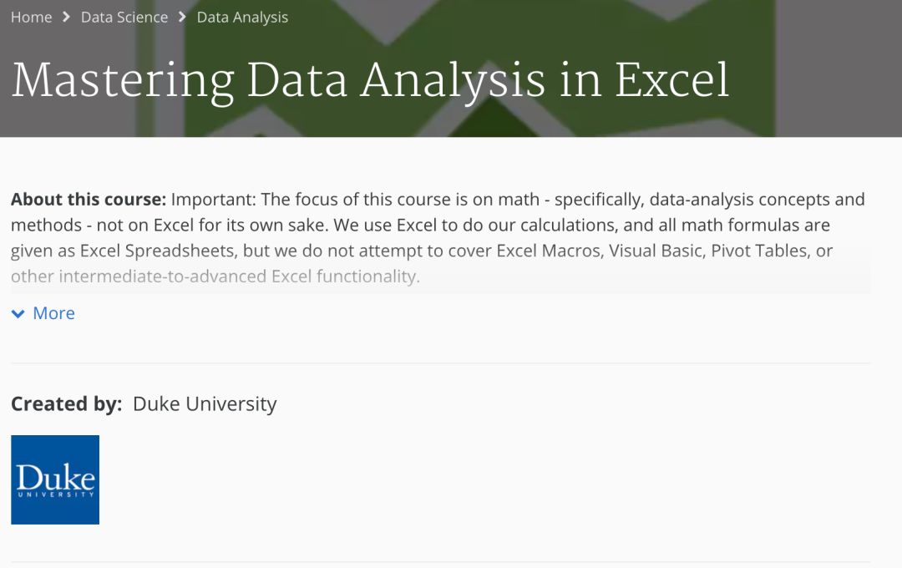Click the Pivot Tables text in the description
Image resolution: width=902 pixels, height=568 pixels.
click(761, 251)
